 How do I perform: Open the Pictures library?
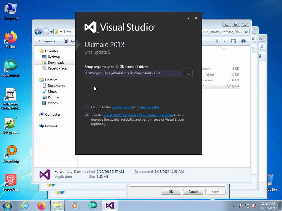pyautogui.click(x=54, y=97)
